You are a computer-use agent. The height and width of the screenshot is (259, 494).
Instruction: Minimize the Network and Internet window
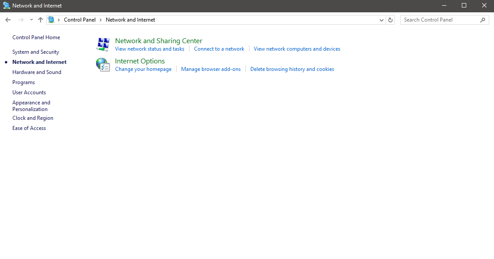coord(444,5)
